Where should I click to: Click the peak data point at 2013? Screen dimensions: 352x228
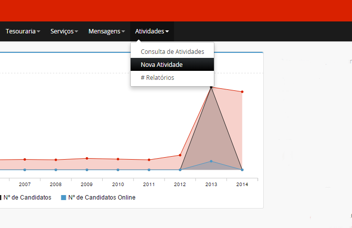[211, 87]
